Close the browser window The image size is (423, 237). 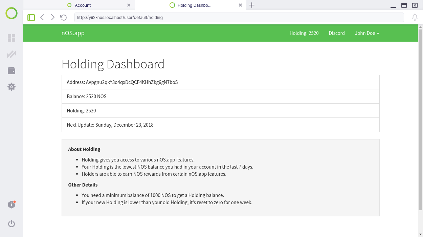(415, 5)
